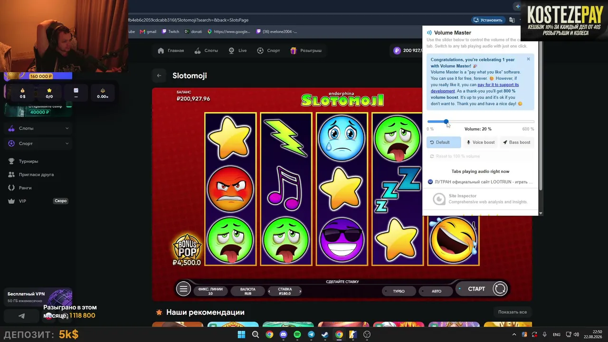608x342 pixels.
Task: Click the scales 0.00x stat widget
Action: coord(103,93)
